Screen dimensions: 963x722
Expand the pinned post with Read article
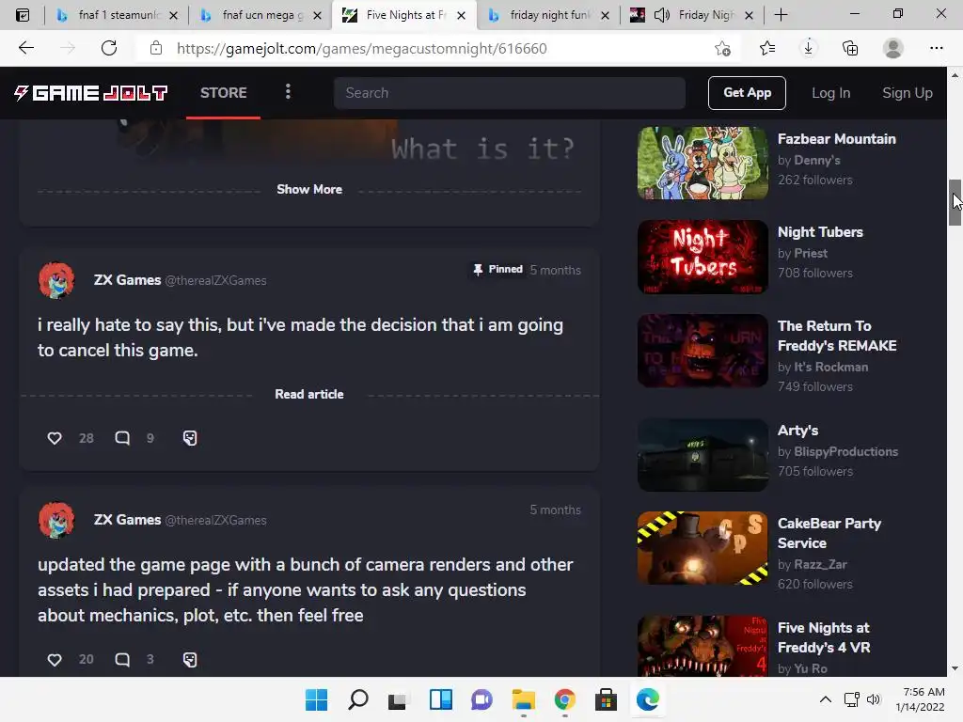(308, 394)
